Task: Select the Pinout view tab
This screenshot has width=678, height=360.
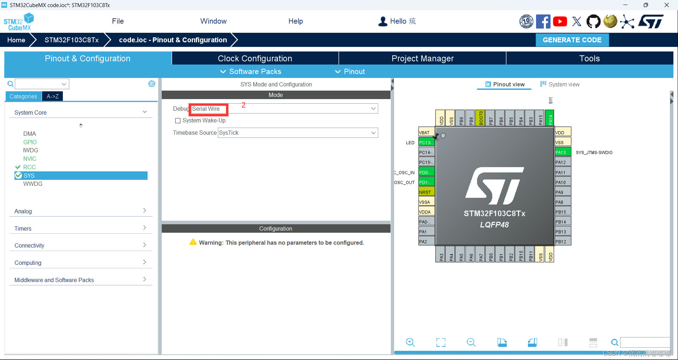Action: click(x=505, y=84)
